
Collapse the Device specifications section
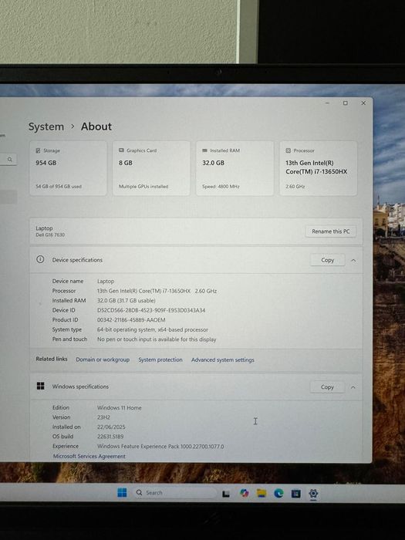[x=353, y=261]
